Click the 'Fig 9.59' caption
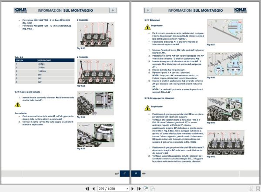This screenshot has width=261, height=192. pyautogui.click(x=211, y=123)
